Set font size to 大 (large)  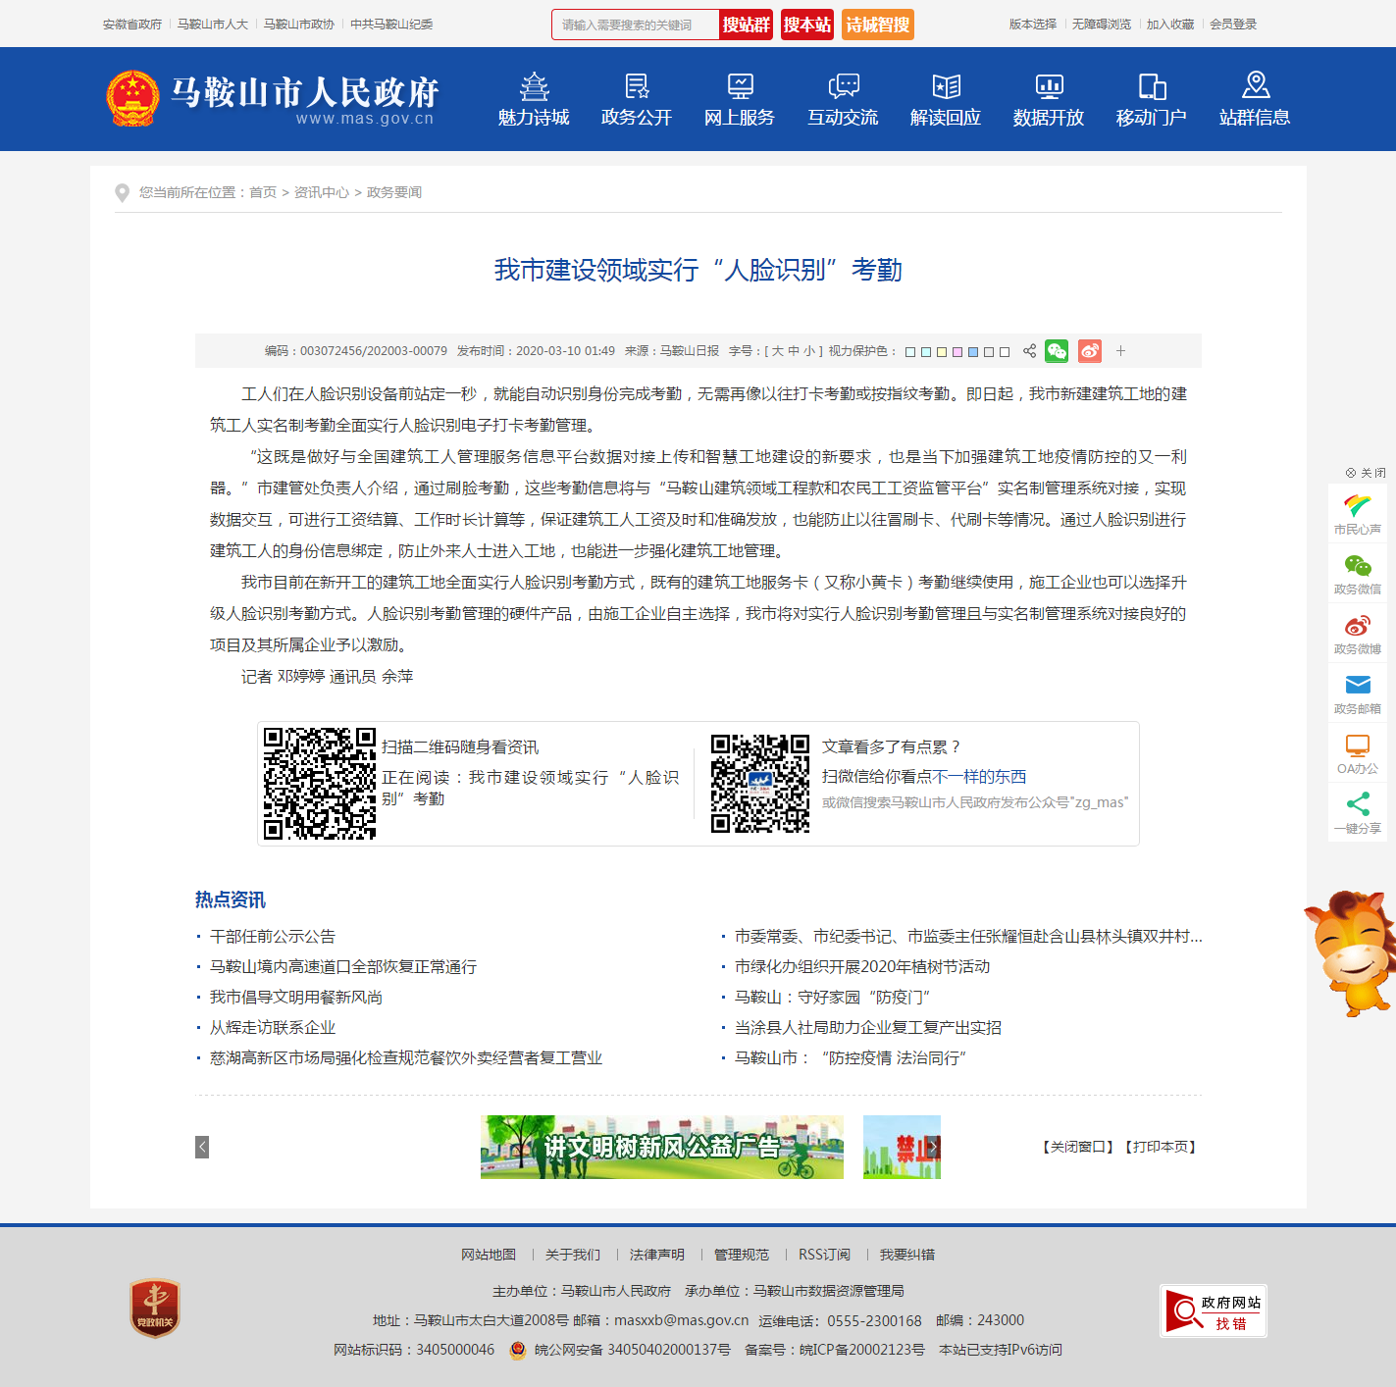click(778, 351)
